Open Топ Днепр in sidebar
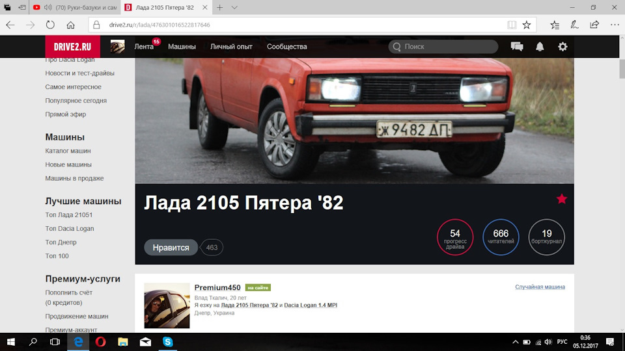The width and height of the screenshot is (625, 351). point(61,242)
